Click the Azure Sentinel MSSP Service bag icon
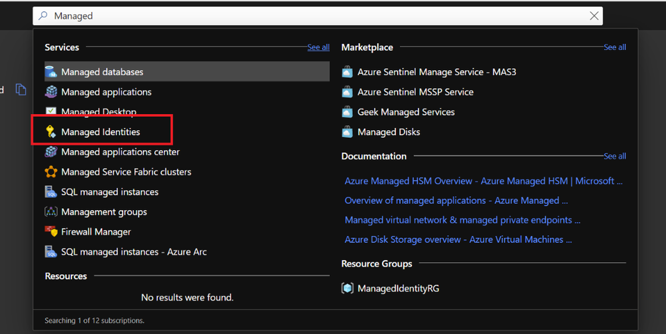Screen dimensions: 666x334 click(x=347, y=92)
